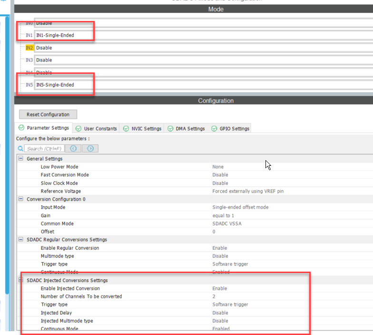The width and height of the screenshot is (373, 335).
Task: Open the IN1 mode dropdown
Action: [204, 35]
